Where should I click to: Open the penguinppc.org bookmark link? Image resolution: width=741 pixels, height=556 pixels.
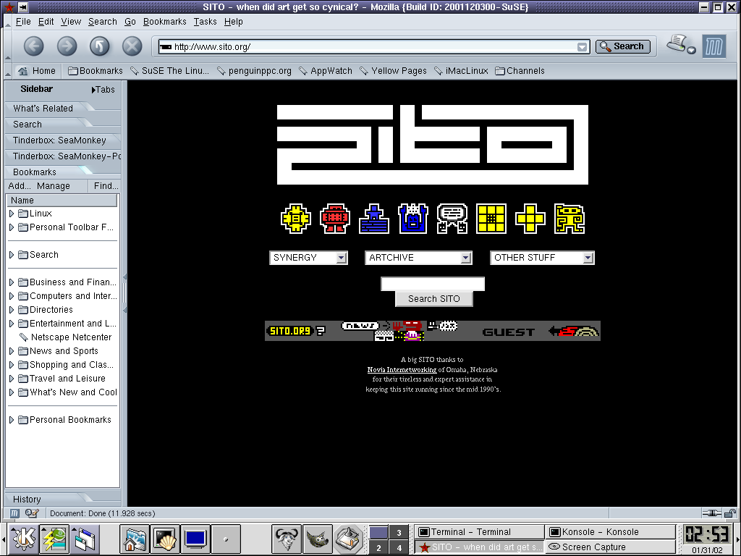click(x=254, y=71)
